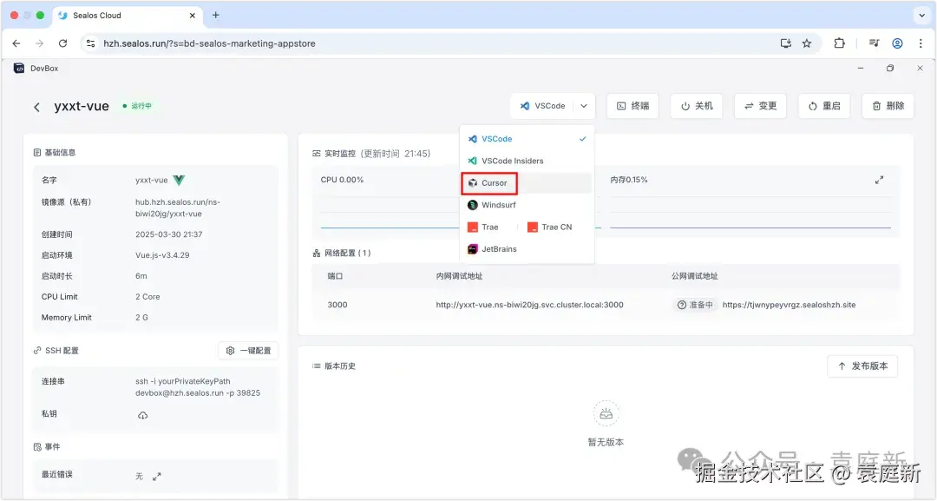
Task: Open a new browser tab
Action: tap(216, 15)
